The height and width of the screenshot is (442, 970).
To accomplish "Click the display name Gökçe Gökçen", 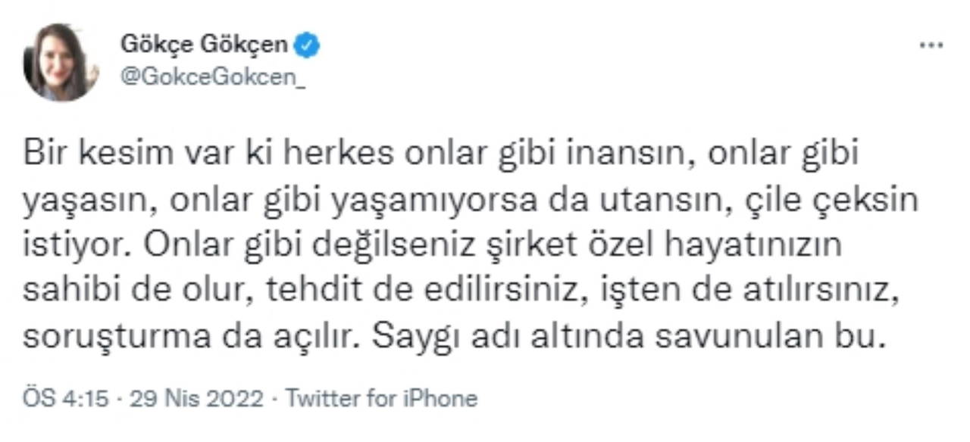I will pos(204,45).
